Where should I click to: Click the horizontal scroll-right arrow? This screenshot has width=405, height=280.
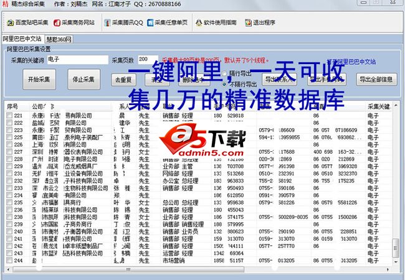tap(388, 269)
